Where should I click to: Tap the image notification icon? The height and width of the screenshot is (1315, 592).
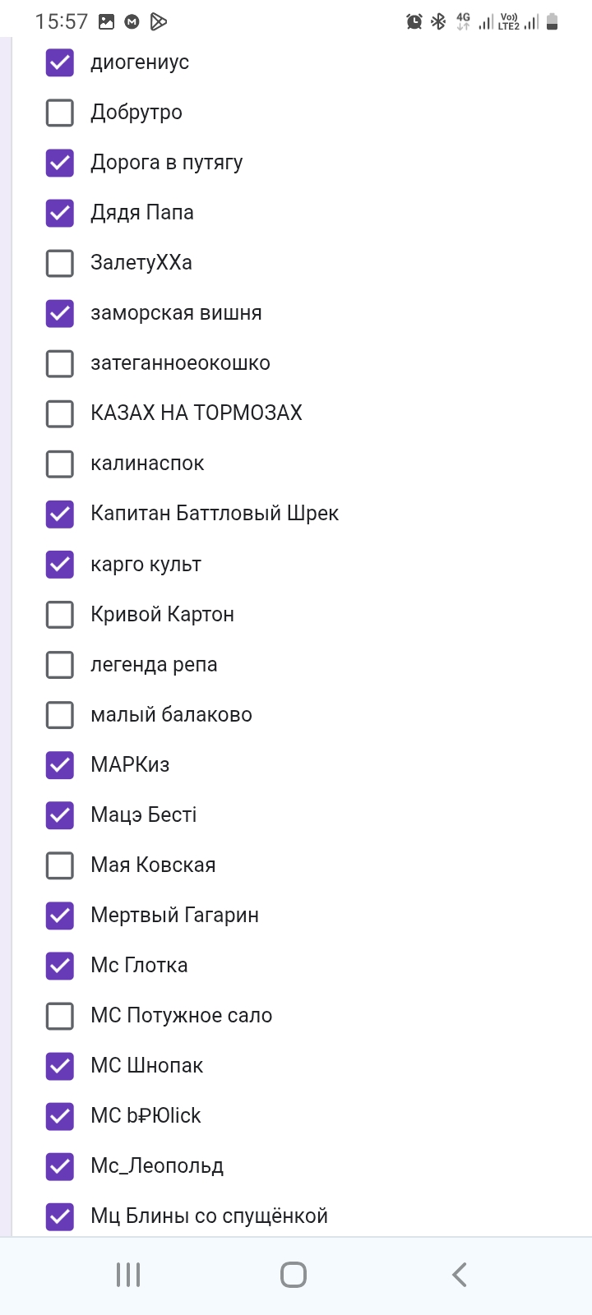(x=106, y=21)
